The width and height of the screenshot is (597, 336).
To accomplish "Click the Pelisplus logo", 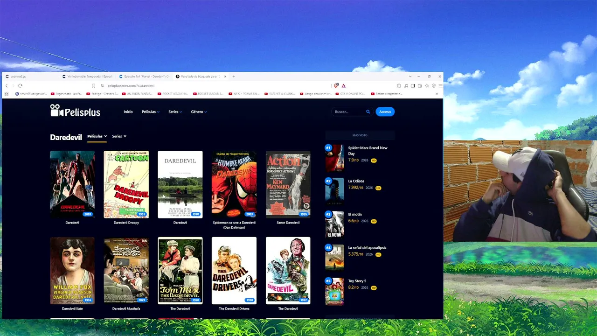I will [75, 111].
